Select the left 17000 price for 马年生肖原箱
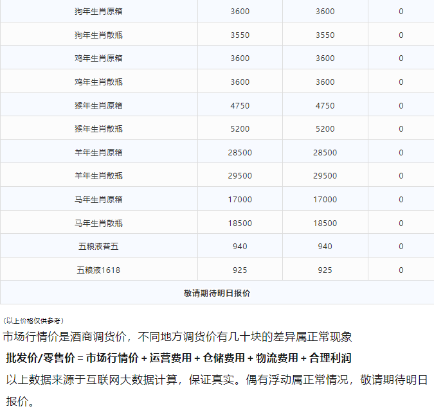This screenshot has width=434, height=411. click(x=240, y=200)
